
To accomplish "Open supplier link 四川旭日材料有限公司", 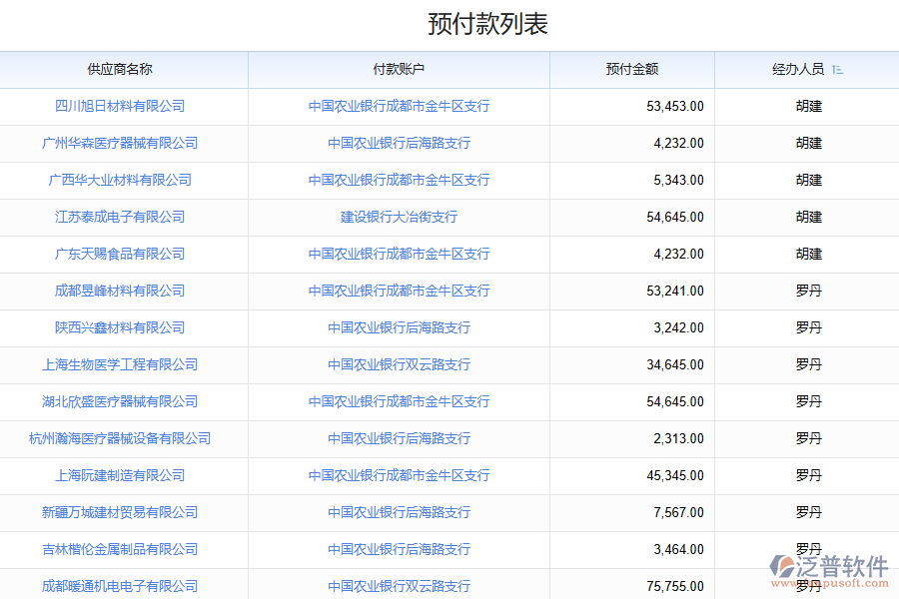I will coord(120,106).
